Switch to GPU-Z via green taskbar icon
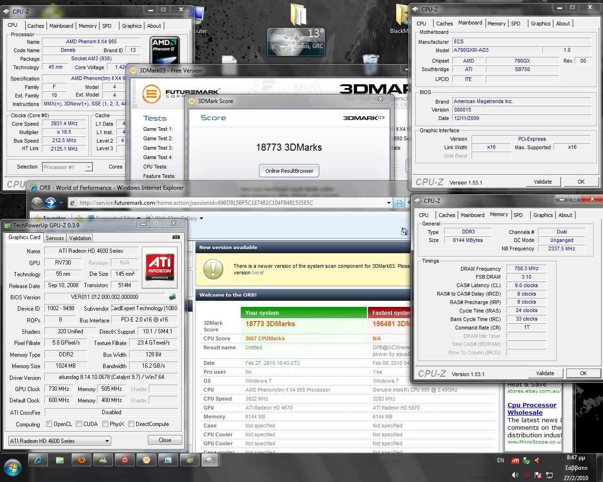 click(x=190, y=460)
